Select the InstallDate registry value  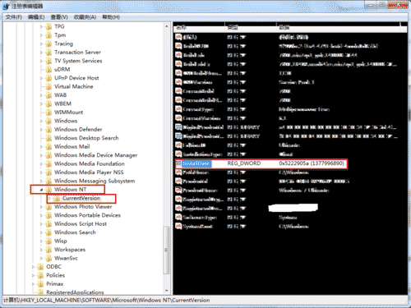click(x=261, y=163)
